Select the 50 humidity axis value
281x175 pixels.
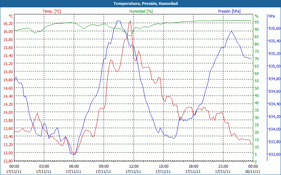pos(257,88)
